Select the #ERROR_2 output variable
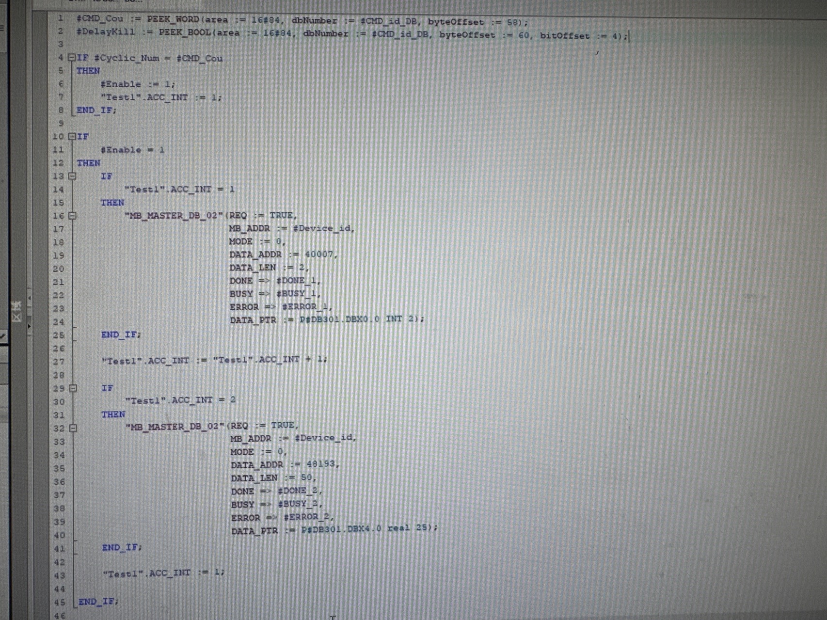Image resolution: width=827 pixels, height=620 pixels. 307,517
